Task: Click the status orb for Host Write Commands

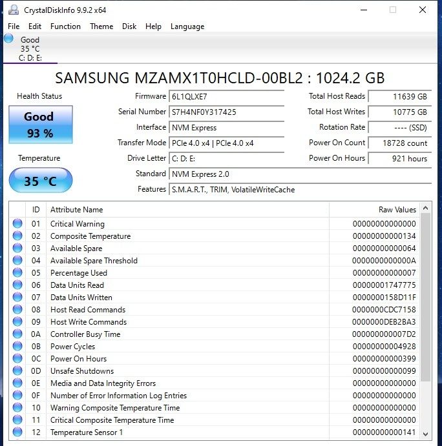Action: click(17, 321)
